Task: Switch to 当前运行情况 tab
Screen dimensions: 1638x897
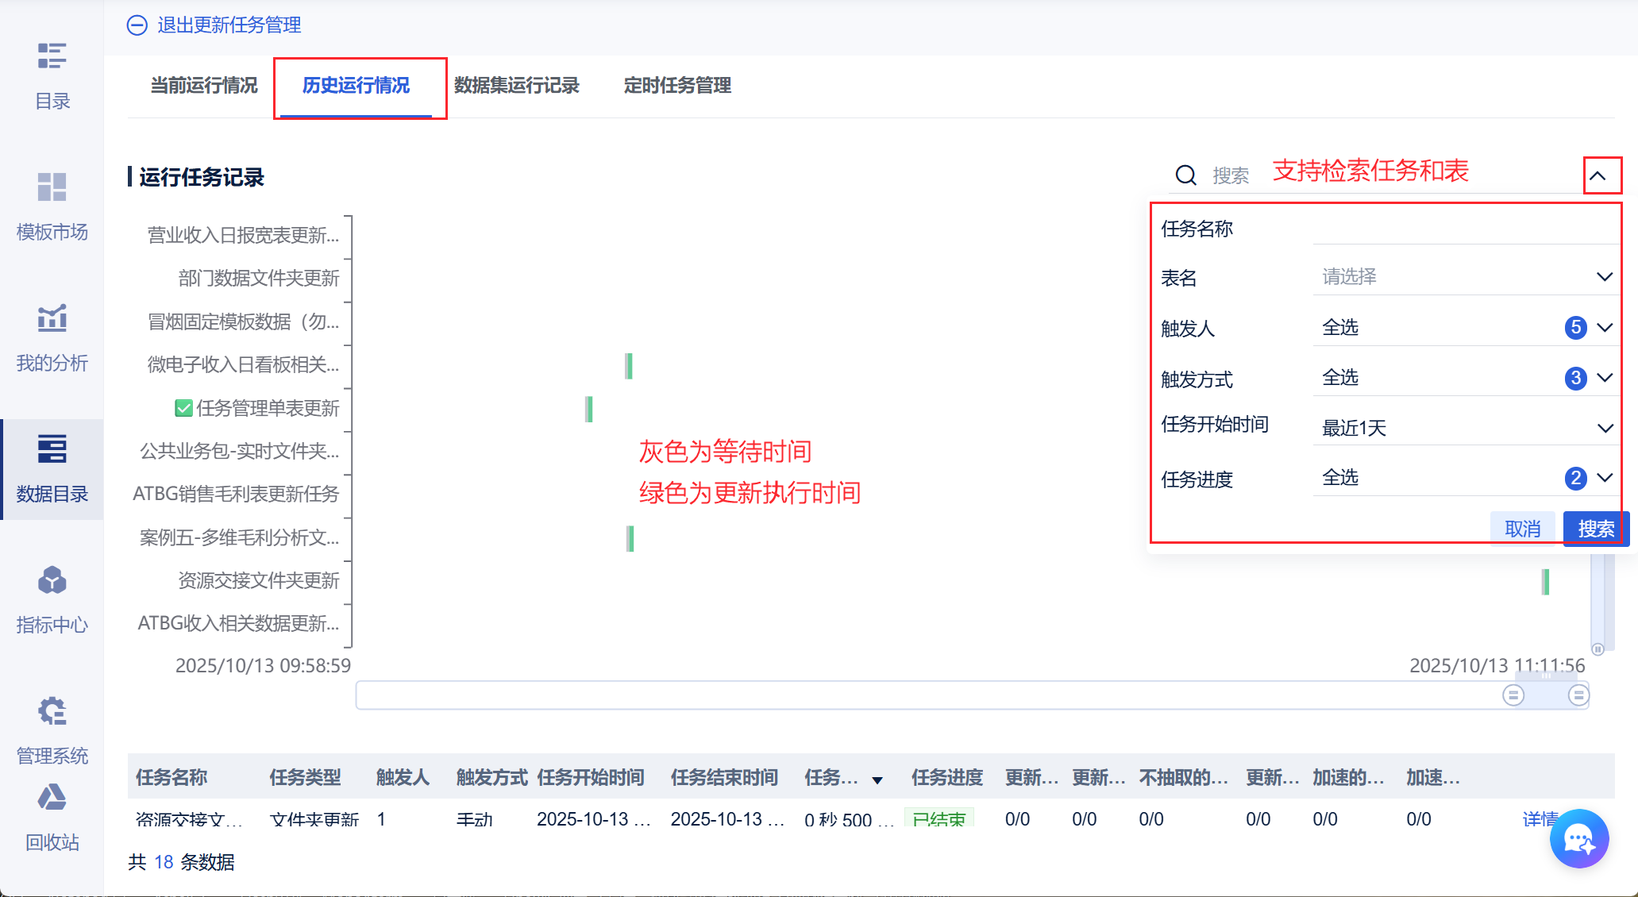Action: [204, 86]
